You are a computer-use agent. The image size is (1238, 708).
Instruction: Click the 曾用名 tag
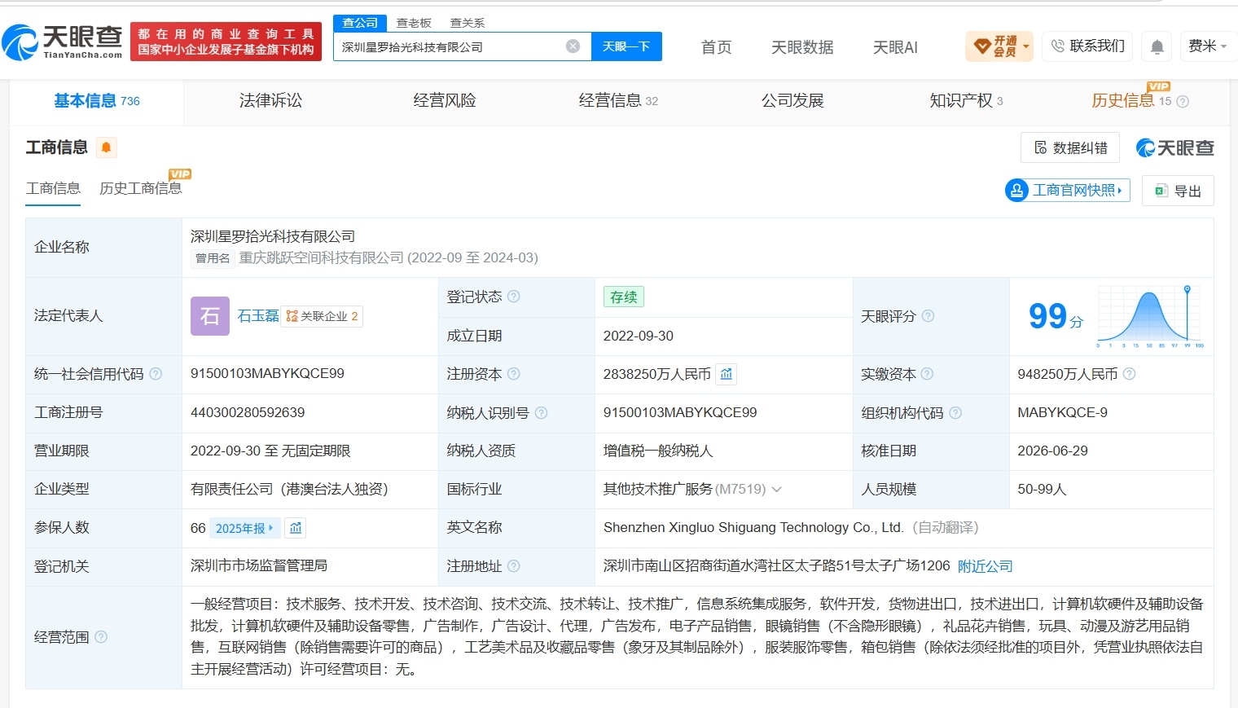click(x=213, y=258)
